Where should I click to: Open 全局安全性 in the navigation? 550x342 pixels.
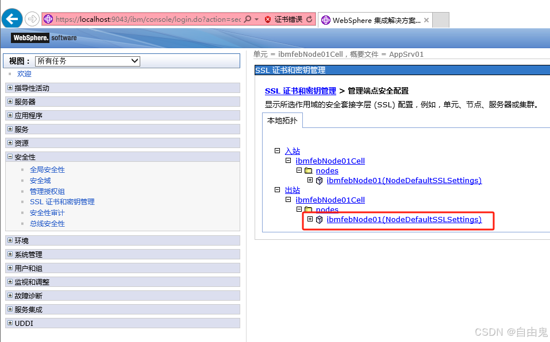47,170
